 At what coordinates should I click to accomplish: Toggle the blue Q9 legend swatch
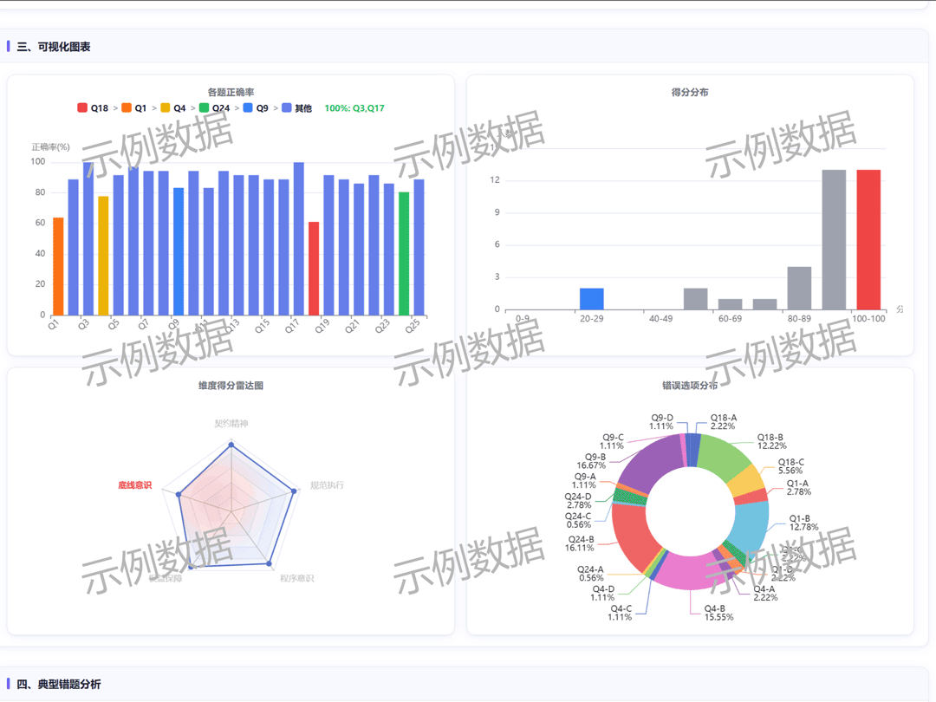click(x=248, y=108)
